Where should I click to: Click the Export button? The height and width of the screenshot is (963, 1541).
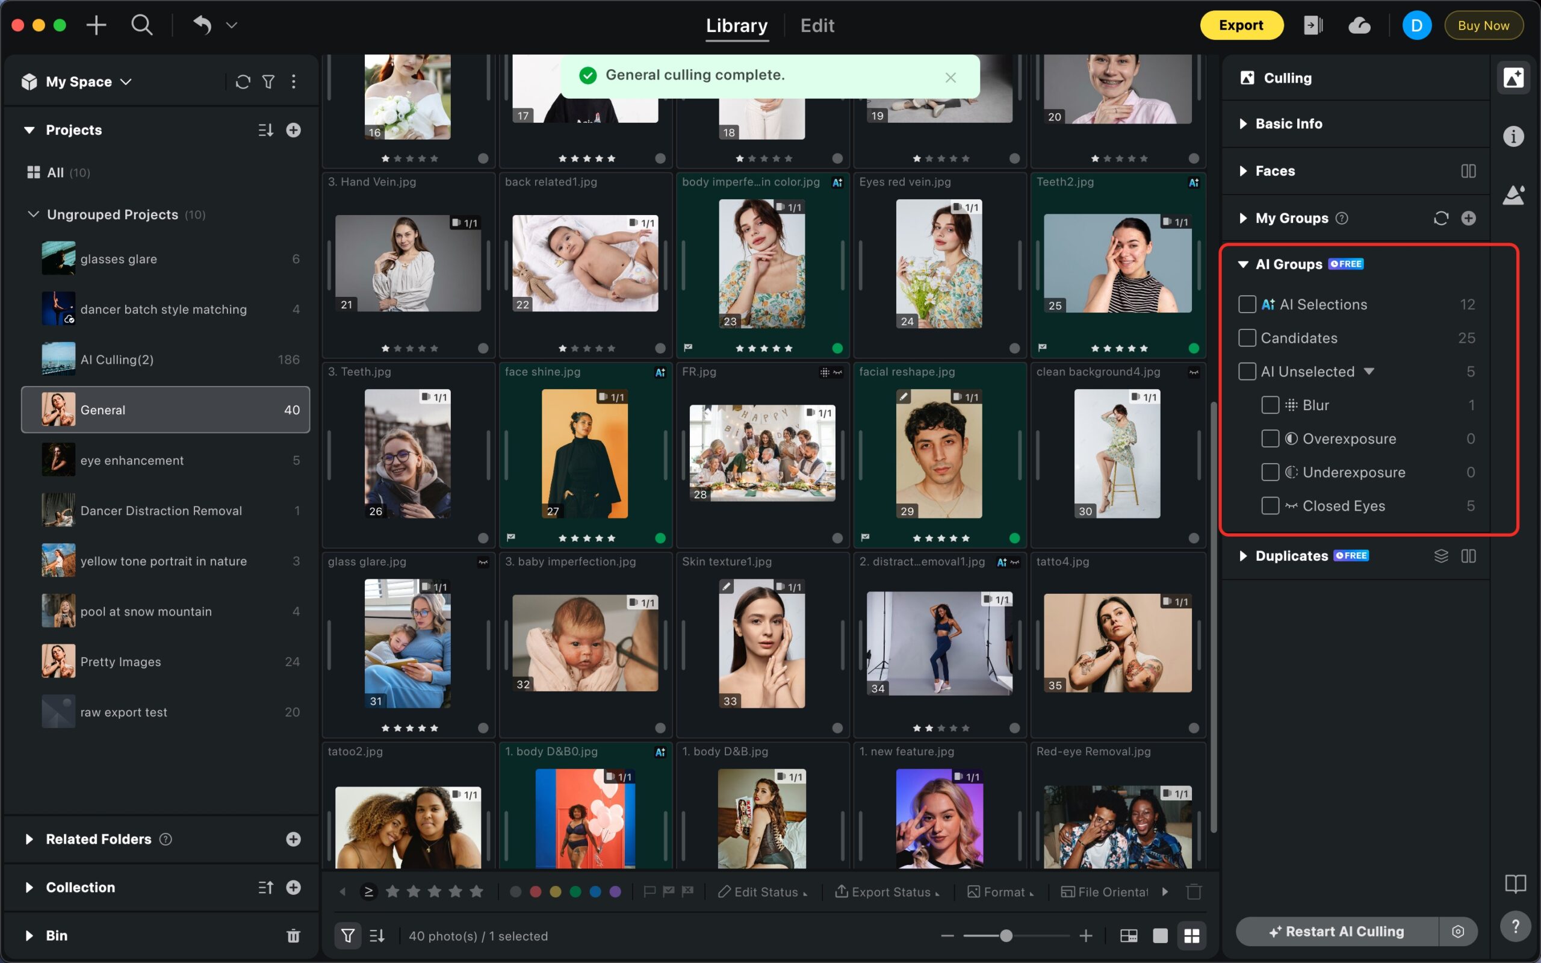[1241, 25]
